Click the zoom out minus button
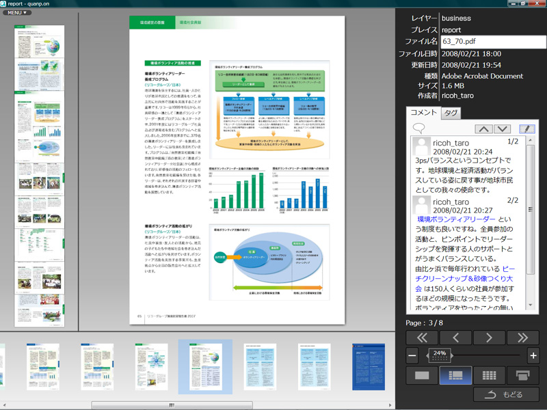Screen dimensions: 547x410 tap(412, 355)
